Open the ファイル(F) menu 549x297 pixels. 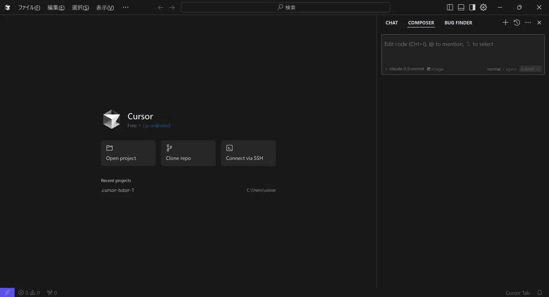point(29,7)
